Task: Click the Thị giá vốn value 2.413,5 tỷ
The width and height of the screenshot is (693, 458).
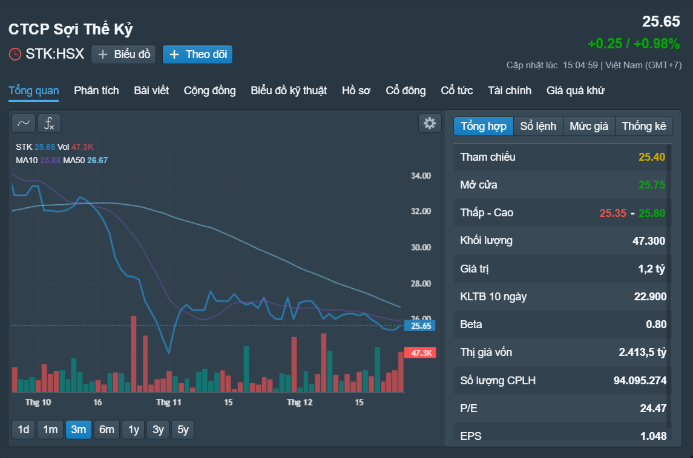Action: coord(642,352)
